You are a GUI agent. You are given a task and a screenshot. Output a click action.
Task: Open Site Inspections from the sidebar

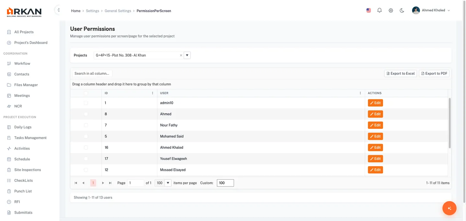27,170
